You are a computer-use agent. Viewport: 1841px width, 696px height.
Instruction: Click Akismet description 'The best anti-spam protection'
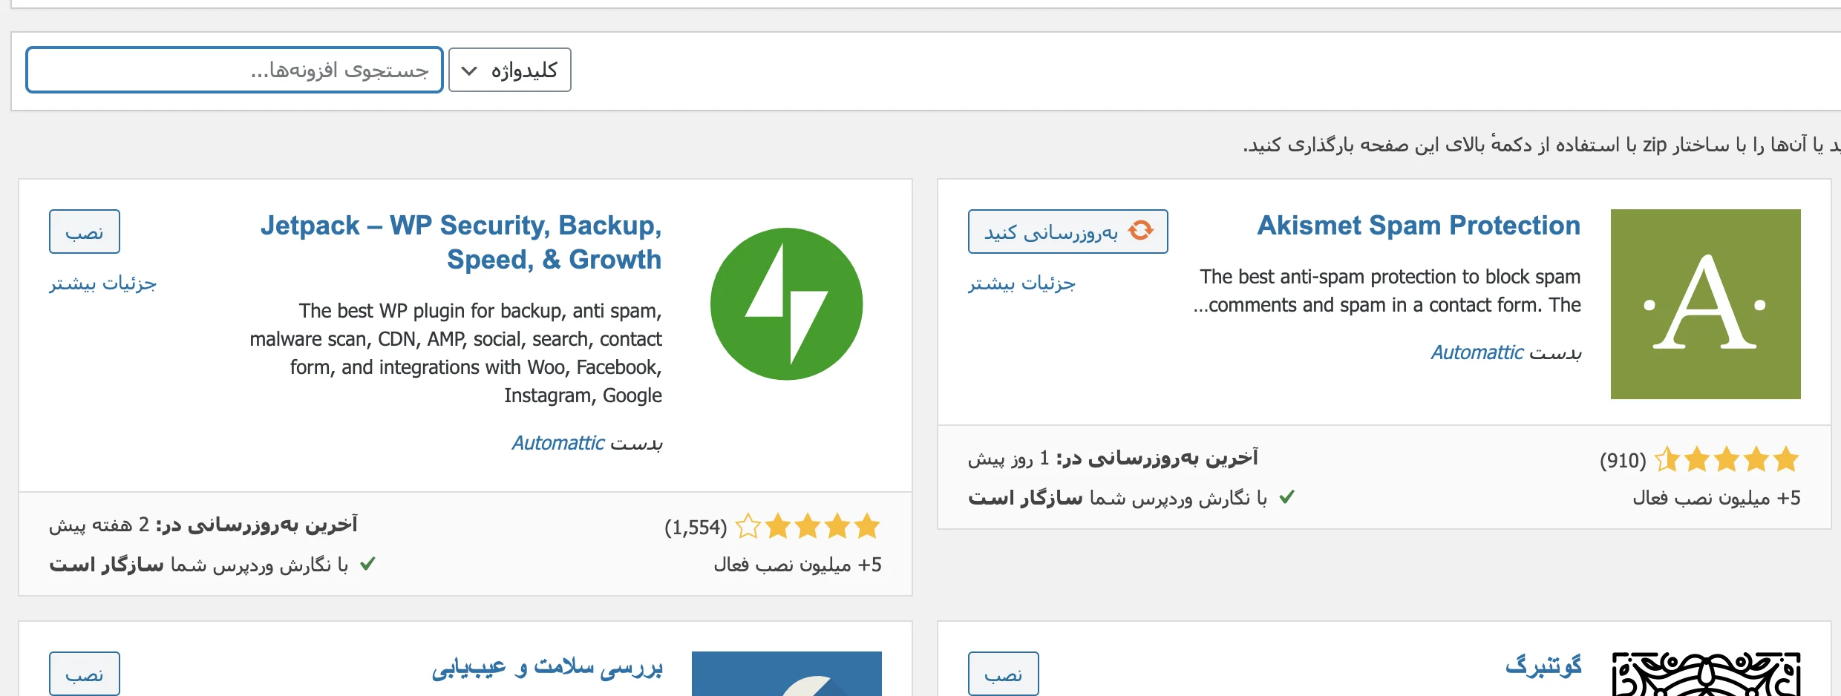pyautogui.click(x=1387, y=291)
